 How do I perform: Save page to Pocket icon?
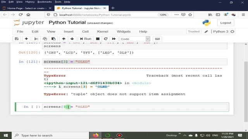[183, 15]
